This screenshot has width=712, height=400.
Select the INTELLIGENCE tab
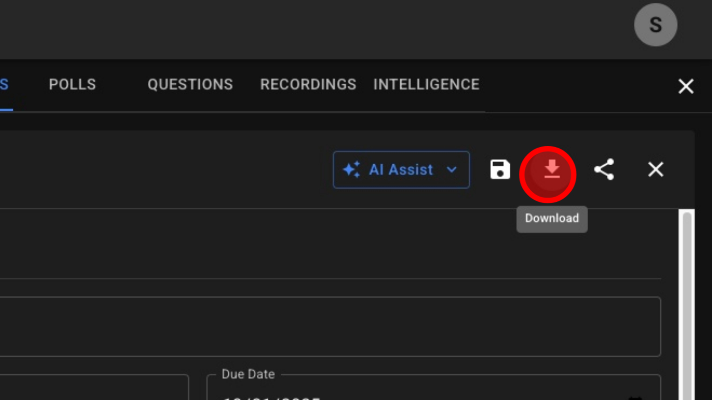(426, 84)
